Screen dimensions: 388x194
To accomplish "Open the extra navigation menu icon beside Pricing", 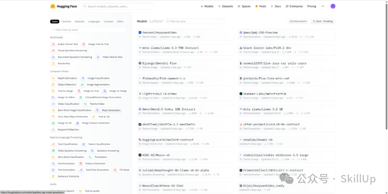I will pyautogui.click(x=322, y=6).
